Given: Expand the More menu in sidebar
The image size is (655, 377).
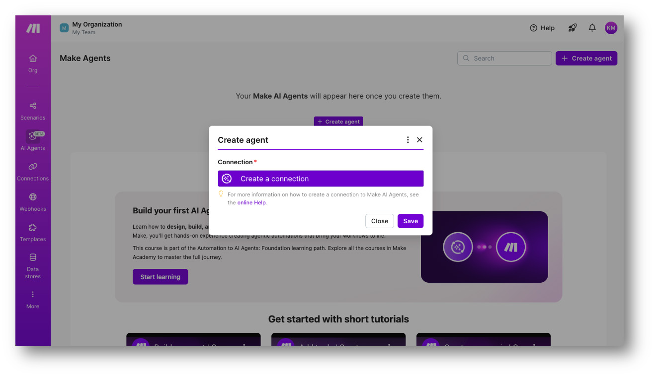Looking at the screenshot, I should pos(33,300).
